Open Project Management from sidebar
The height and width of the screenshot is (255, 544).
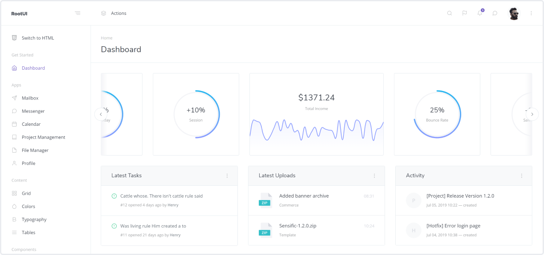tap(43, 137)
